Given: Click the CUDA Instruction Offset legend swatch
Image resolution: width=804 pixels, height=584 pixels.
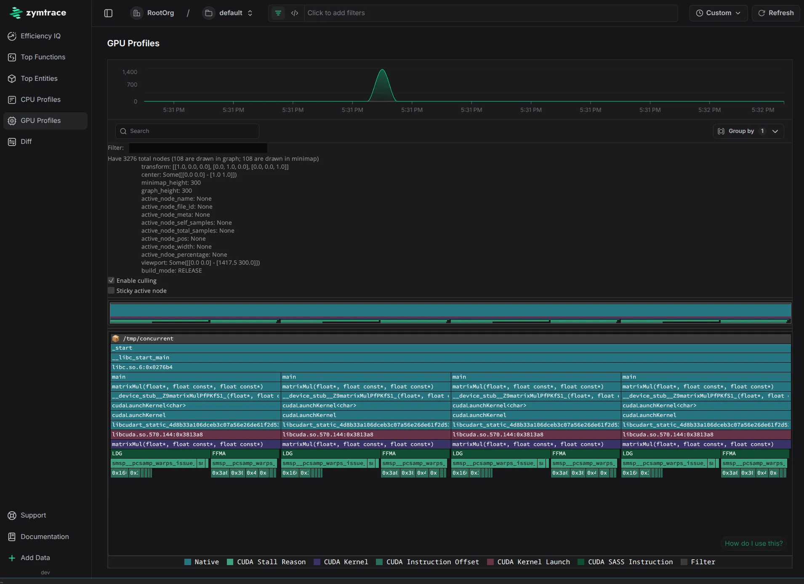Looking at the screenshot, I should (379, 562).
